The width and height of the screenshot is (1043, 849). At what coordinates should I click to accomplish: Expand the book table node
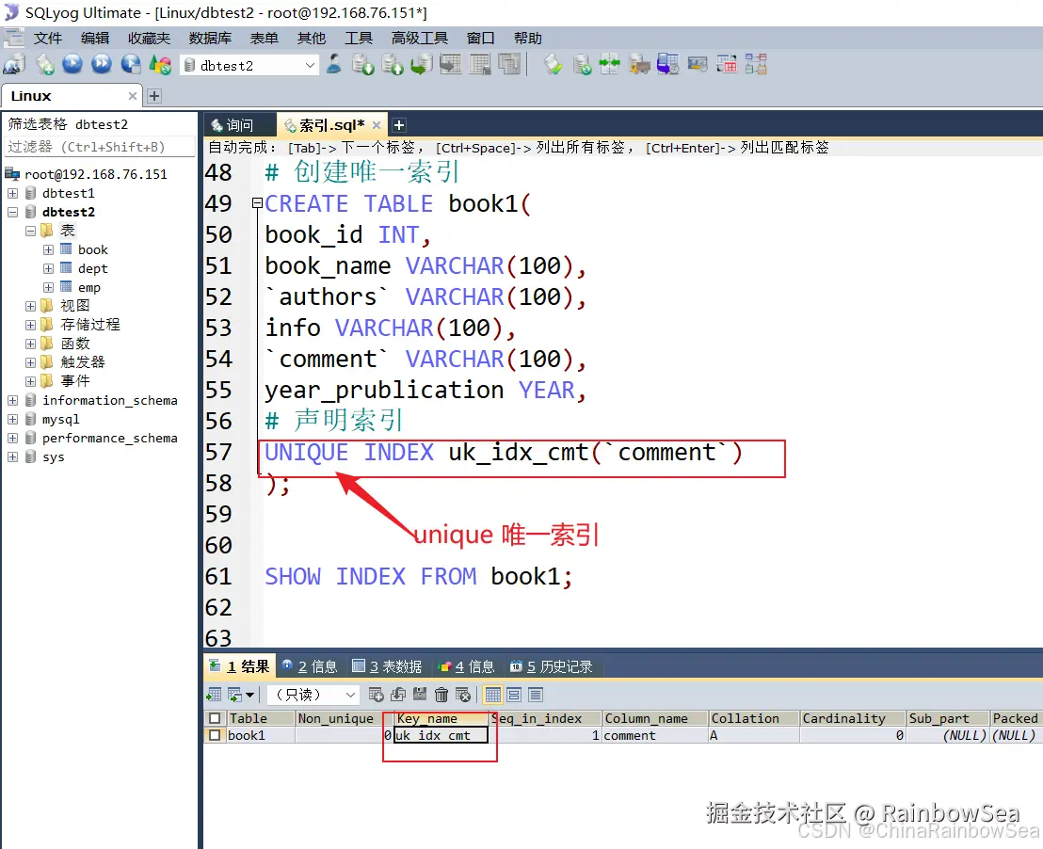point(49,249)
